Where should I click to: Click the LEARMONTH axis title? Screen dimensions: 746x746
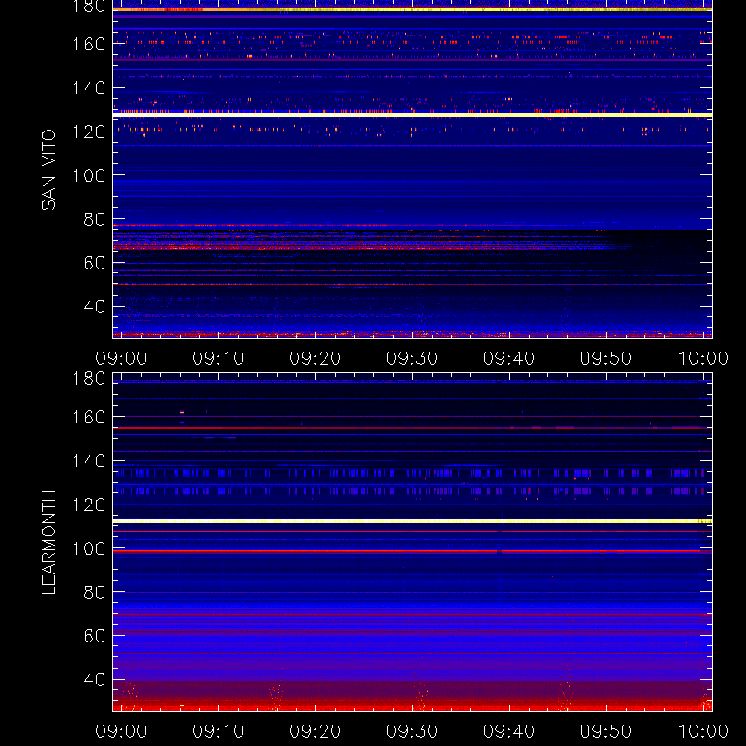pyautogui.click(x=48, y=543)
